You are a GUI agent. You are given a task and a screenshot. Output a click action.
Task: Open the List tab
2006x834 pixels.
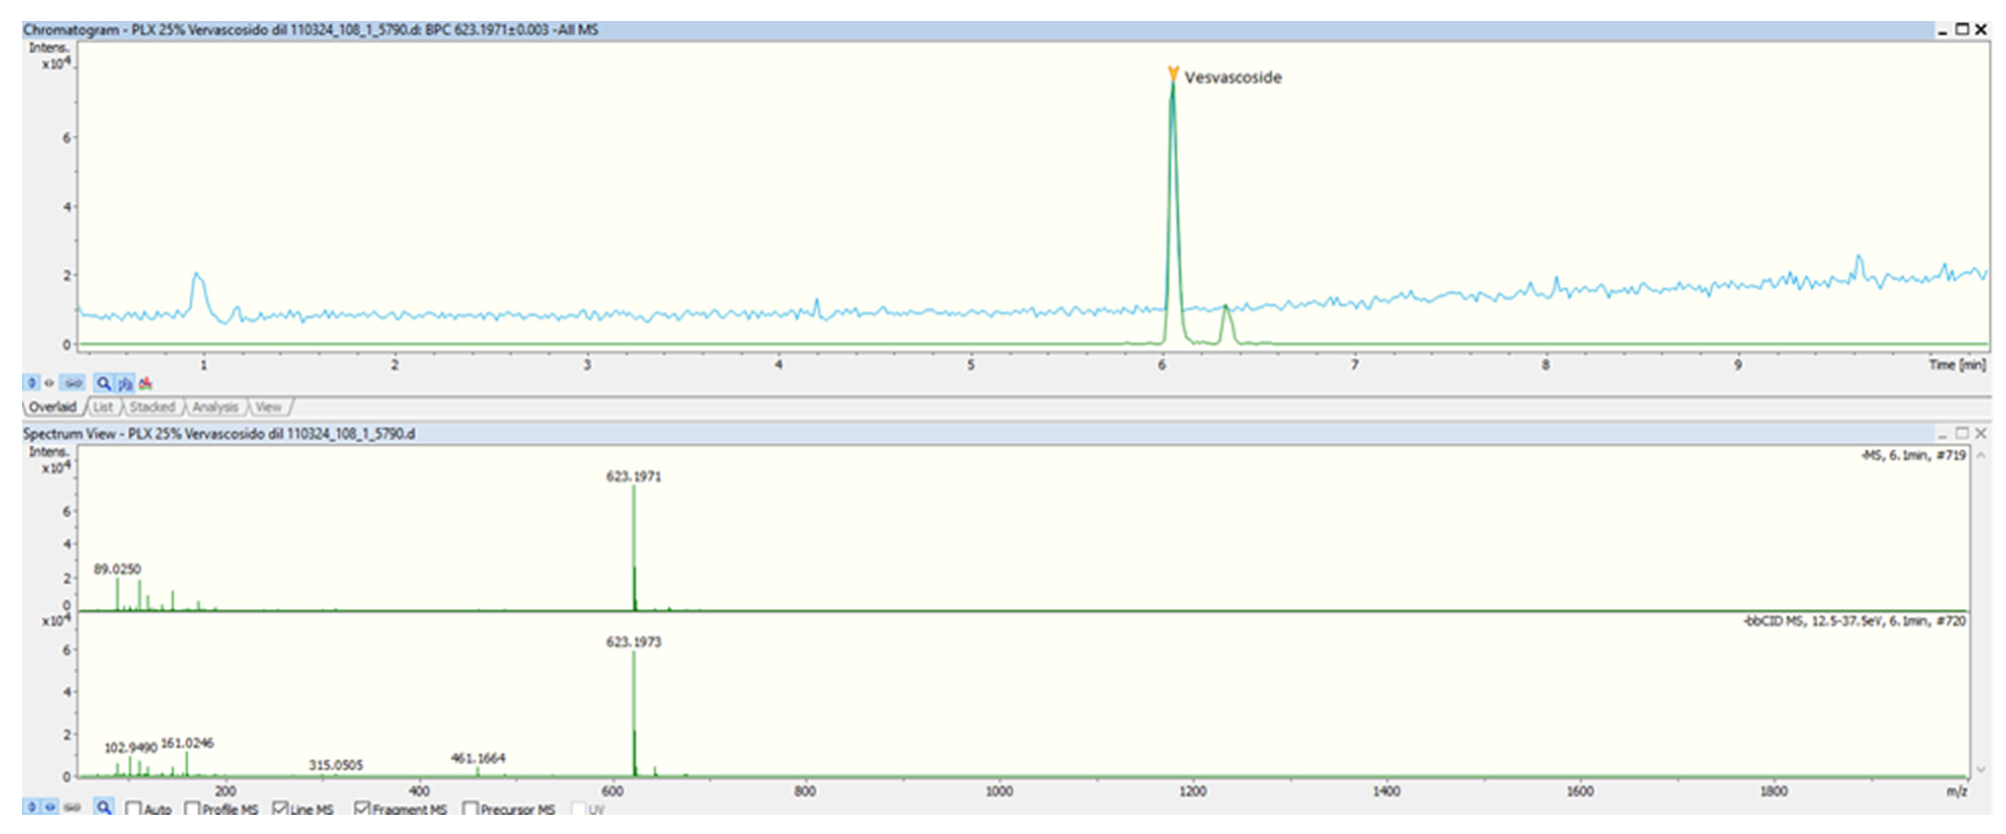point(103,407)
